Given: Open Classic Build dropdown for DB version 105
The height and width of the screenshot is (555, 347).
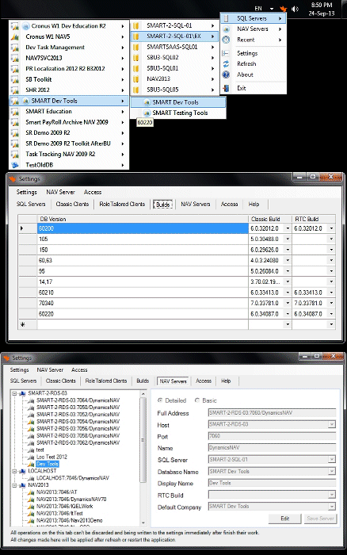Looking at the screenshot, I should click(x=288, y=239).
